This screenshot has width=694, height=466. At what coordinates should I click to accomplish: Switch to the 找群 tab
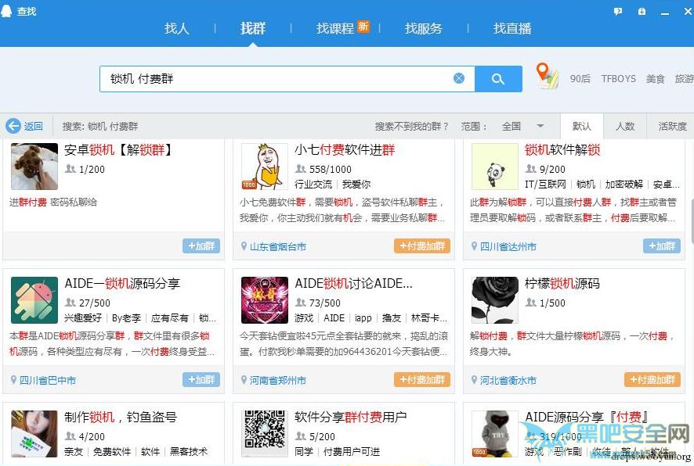click(253, 29)
